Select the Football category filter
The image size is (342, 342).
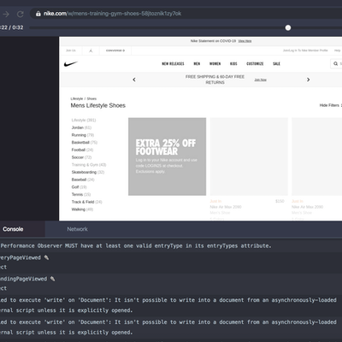pyautogui.click(x=82, y=150)
